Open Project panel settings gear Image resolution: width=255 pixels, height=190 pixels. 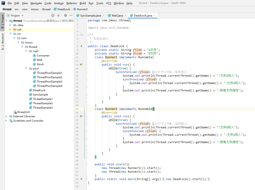click(65, 15)
